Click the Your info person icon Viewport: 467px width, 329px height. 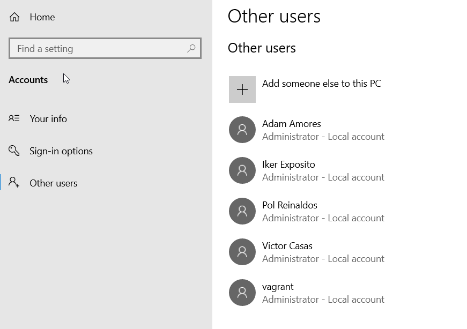point(14,118)
